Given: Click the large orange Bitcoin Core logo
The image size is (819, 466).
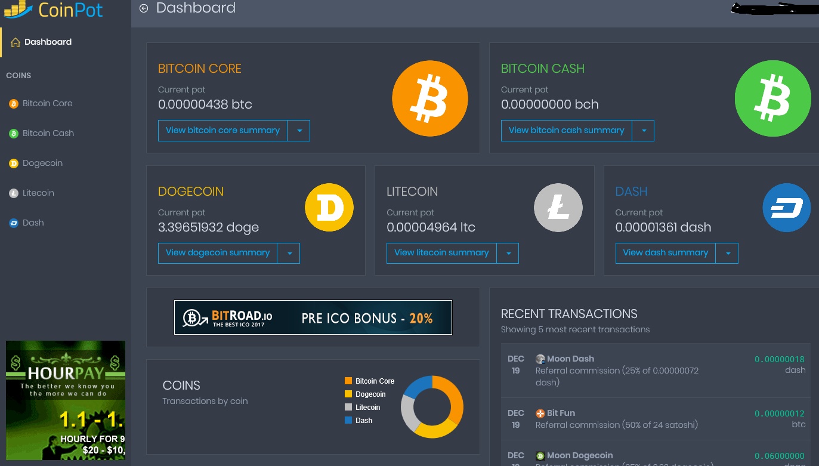Looking at the screenshot, I should [x=430, y=98].
